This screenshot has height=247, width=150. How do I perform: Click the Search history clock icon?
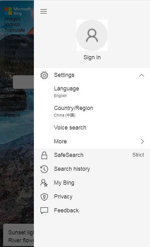44,169
